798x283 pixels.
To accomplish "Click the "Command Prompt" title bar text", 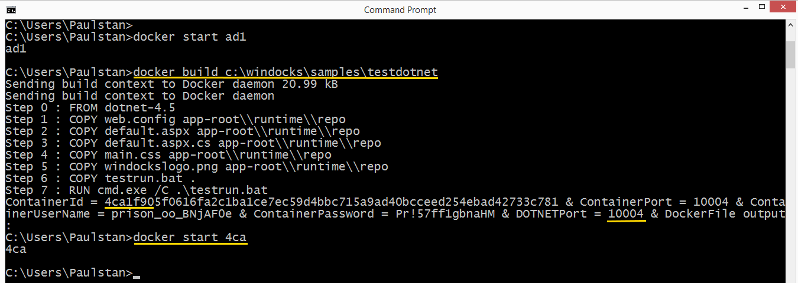I will pos(400,9).
